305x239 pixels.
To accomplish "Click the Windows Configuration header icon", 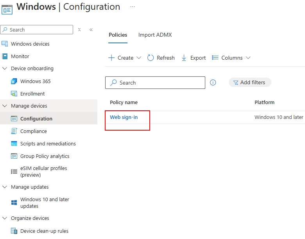I will tap(7, 9).
